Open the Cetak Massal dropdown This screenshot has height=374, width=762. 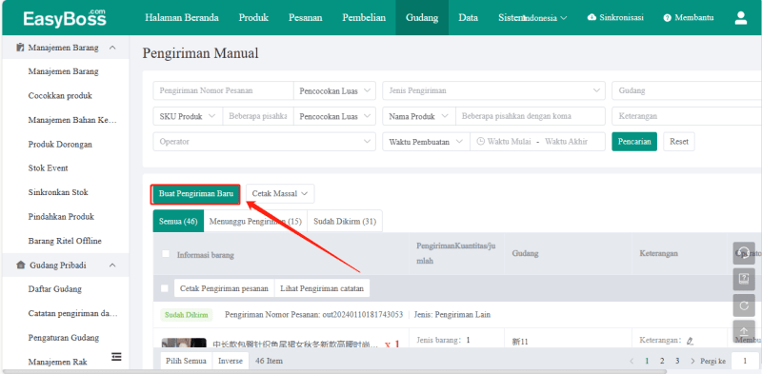pos(280,193)
